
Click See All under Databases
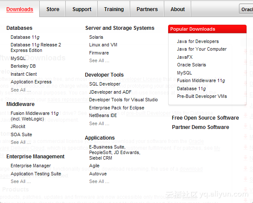20,90
